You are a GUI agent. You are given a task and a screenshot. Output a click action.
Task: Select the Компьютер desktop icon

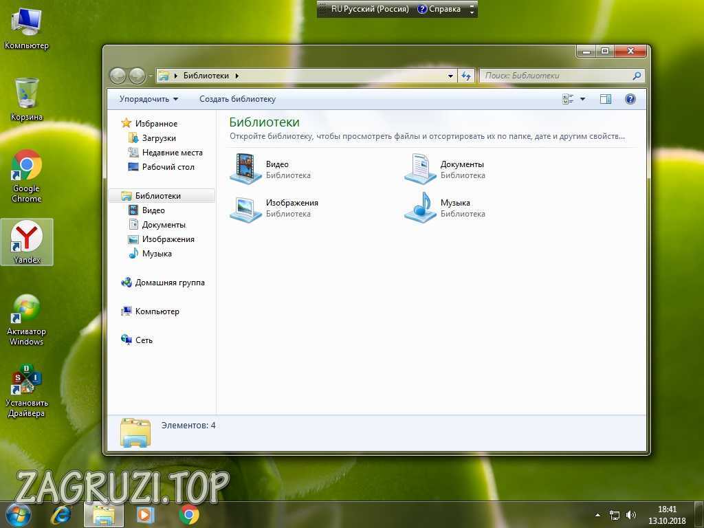coord(26,29)
